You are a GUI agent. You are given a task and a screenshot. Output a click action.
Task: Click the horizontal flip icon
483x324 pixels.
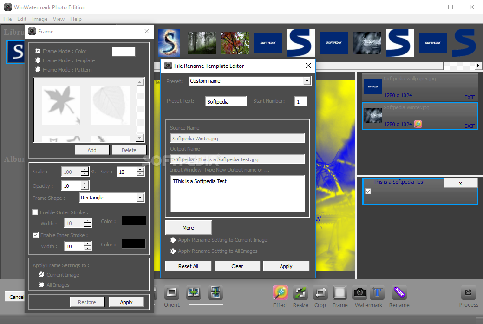tap(194, 292)
